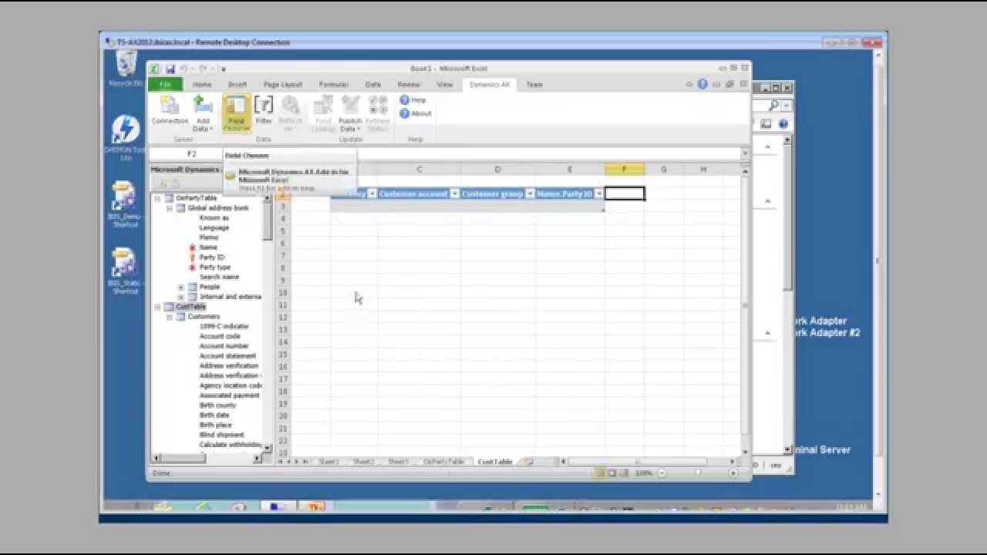The width and height of the screenshot is (987, 555).
Task: Open Excel Help blue question icon
Action: click(702, 84)
